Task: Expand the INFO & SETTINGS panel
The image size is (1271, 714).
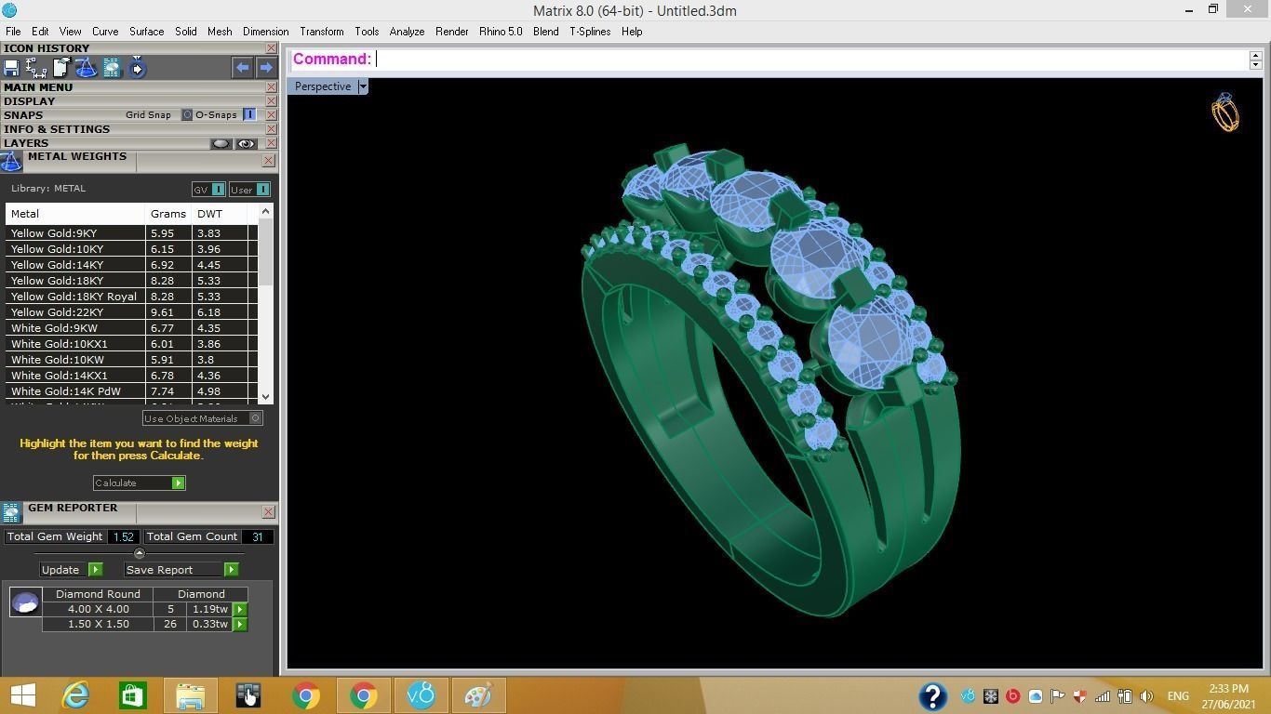Action: click(57, 129)
